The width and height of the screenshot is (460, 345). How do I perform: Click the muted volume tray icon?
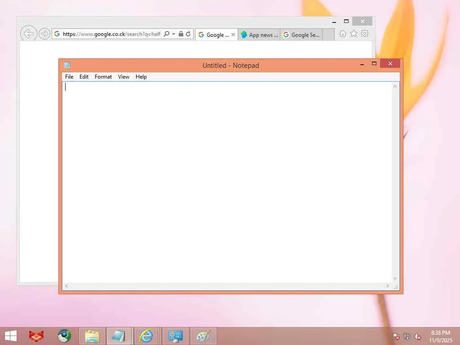418,336
